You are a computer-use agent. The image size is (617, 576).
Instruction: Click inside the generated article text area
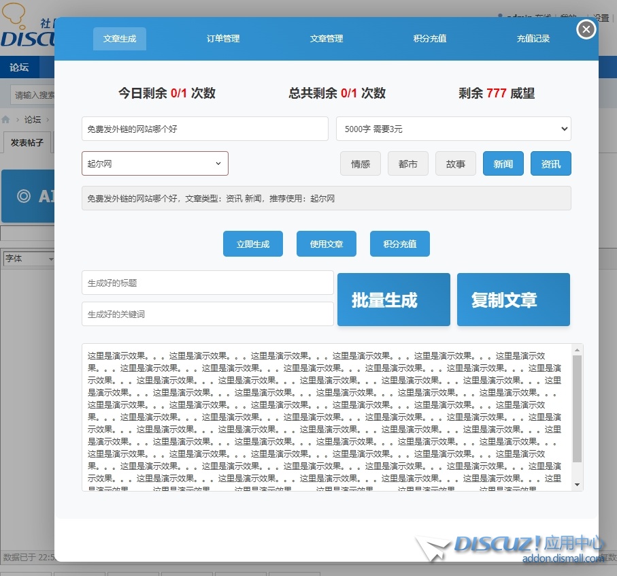tap(327, 417)
